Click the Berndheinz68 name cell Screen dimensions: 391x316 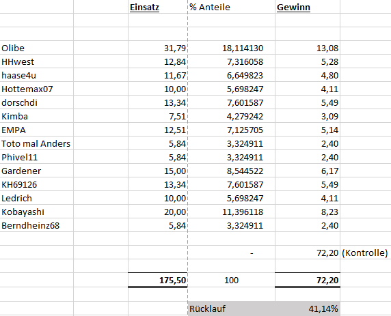coord(37,226)
